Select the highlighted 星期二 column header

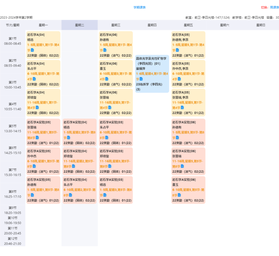79,25
